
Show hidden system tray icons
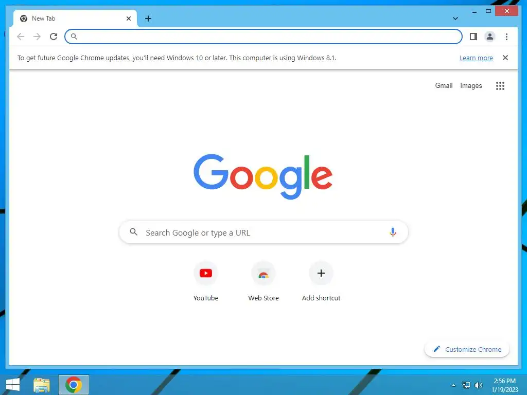point(454,385)
